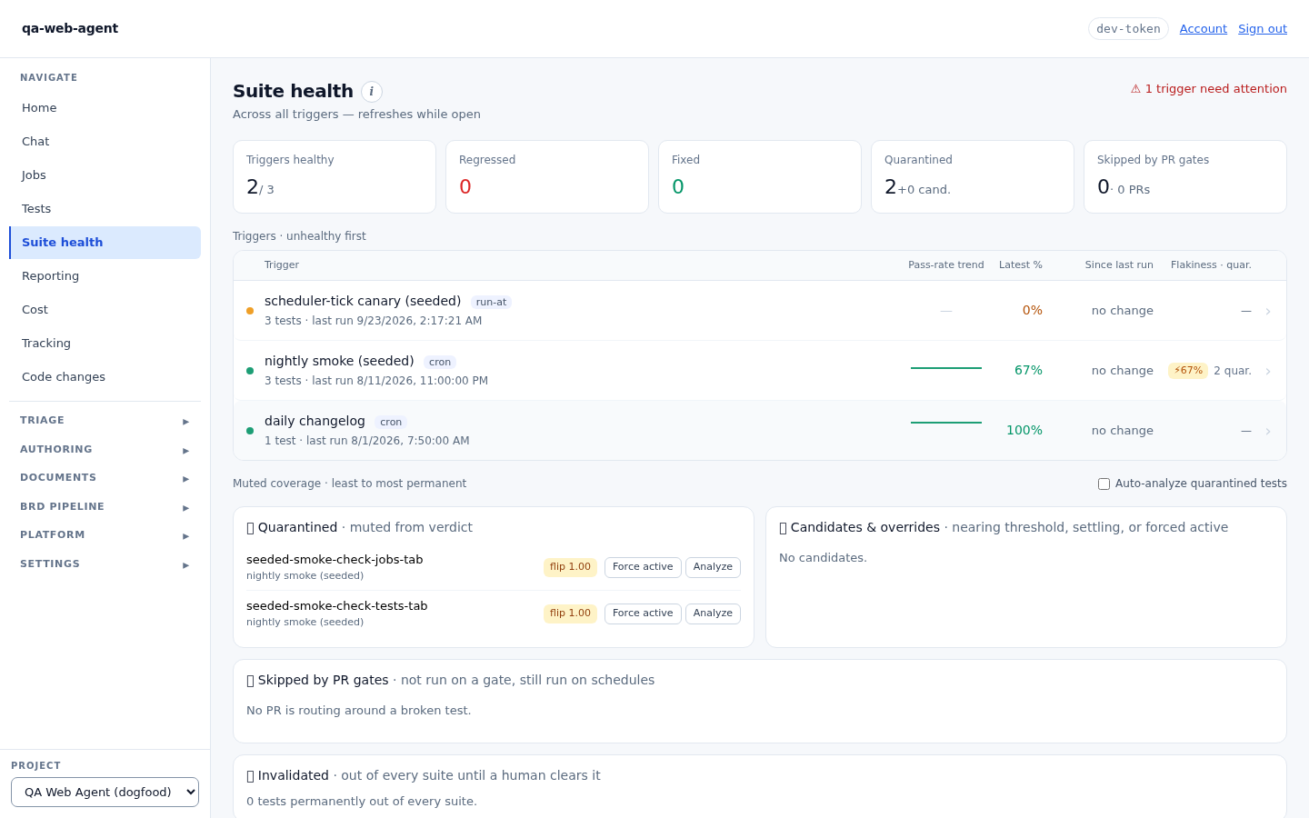Click flip 1.00 badge for jobs-tab test
The image size is (1309, 818).
click(570, 567)
